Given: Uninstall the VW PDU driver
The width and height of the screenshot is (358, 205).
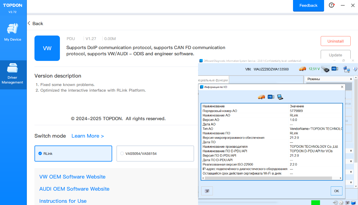Looking at the screenshot, I should [x=336, y=41].
